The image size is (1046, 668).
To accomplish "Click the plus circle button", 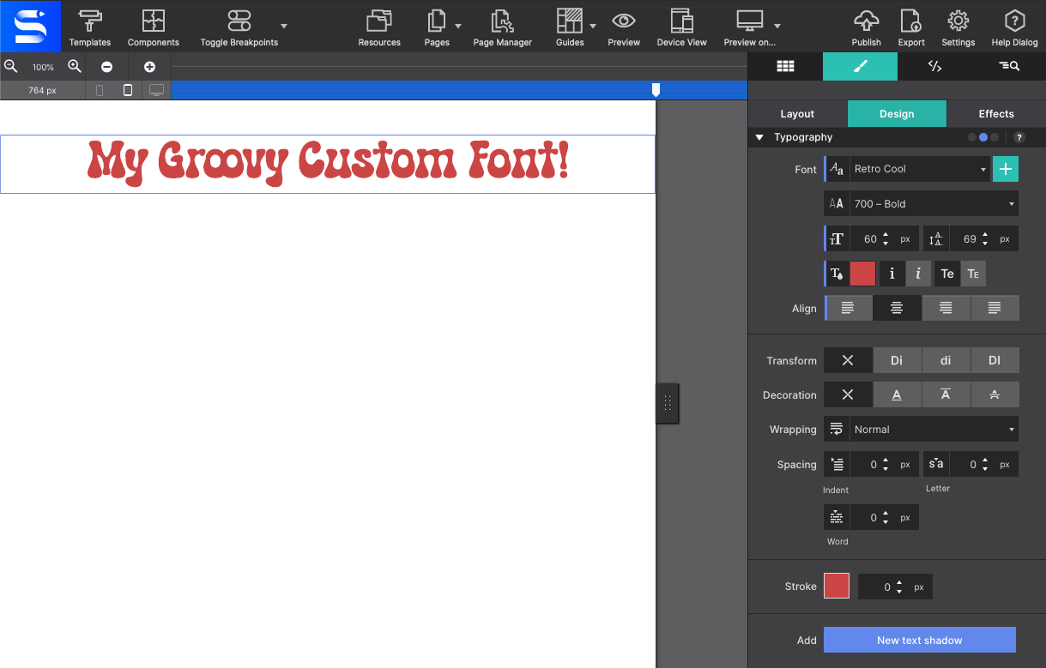I will [x=149, y=67].
